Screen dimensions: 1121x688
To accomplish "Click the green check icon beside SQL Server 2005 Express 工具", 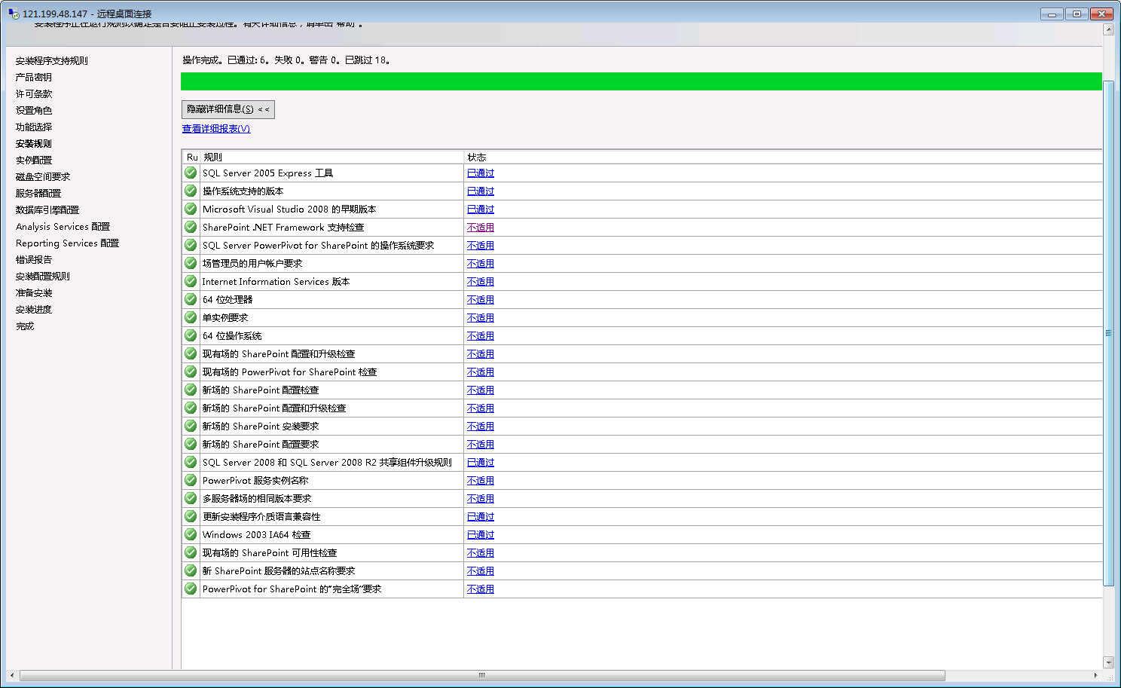I will click(x=191, y=173).
